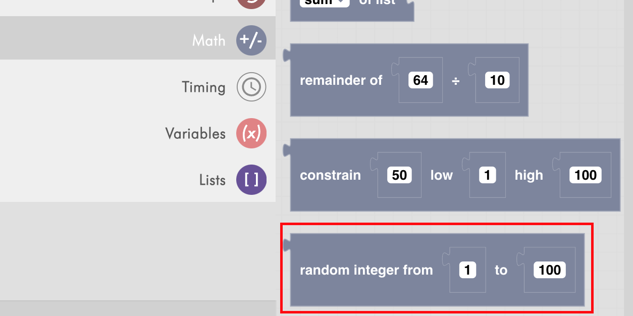Click the Variables (x) icon

(x=251, y=134)
